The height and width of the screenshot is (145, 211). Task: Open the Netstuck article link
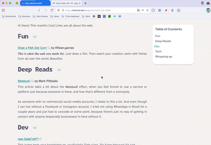(24, 81)
